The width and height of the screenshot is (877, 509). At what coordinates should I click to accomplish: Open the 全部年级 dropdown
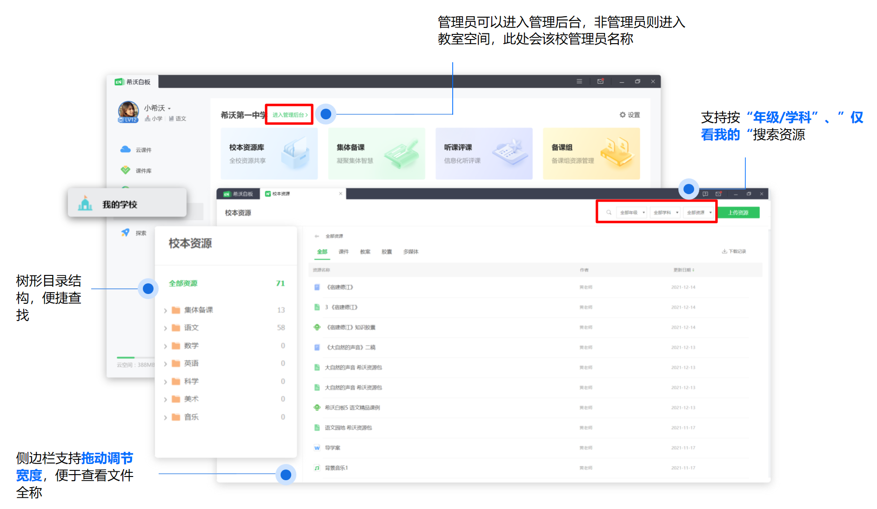(632, 212)
